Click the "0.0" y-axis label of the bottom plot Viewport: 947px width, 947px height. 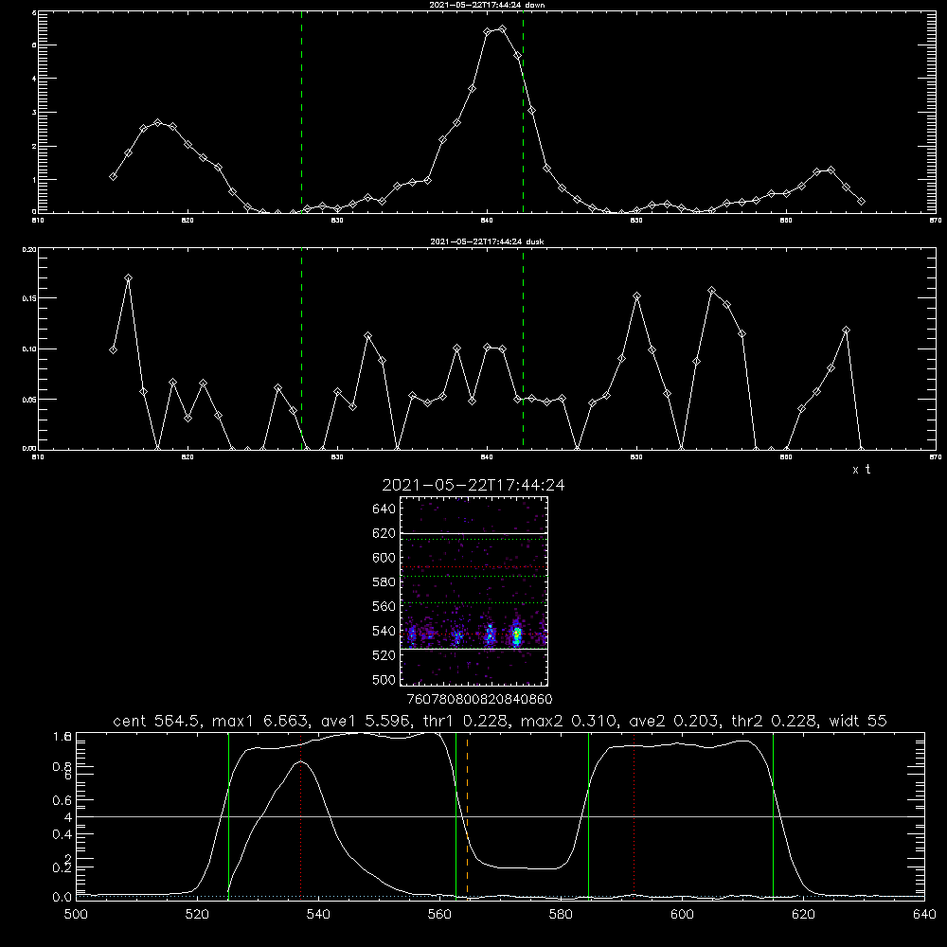[62, 898]
